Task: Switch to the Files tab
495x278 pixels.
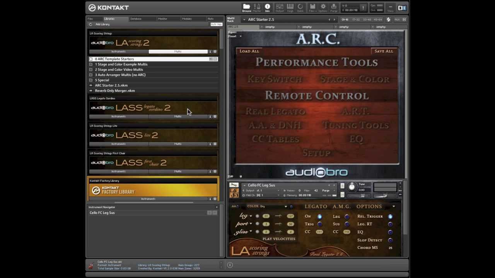Action: coord(90,19)
